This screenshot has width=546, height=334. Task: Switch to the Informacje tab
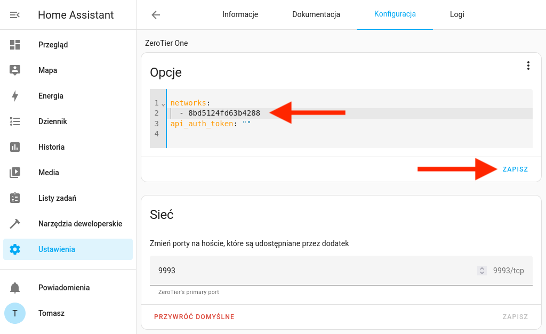(240, 15)
